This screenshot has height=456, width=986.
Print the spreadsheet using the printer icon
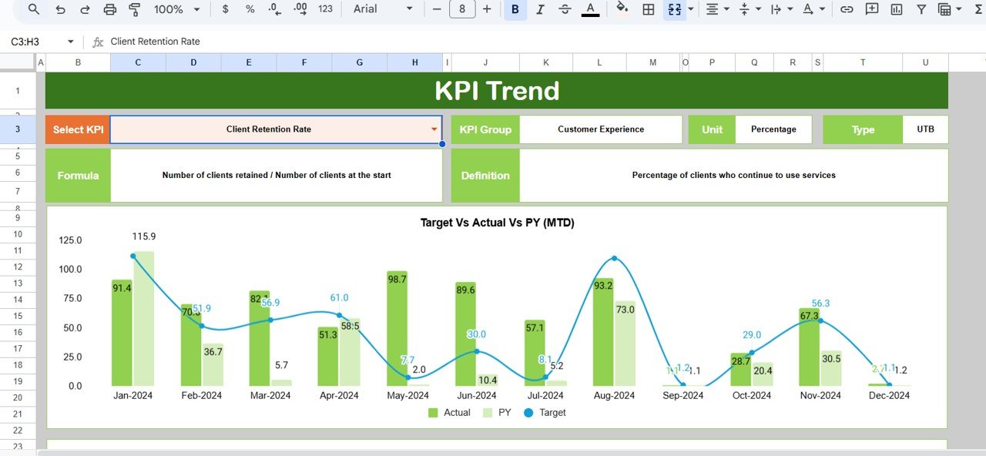(x=110, y=9)
